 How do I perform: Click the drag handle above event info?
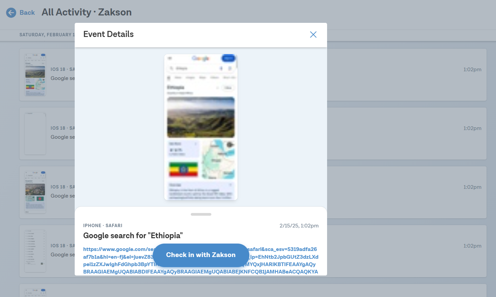pos(201,214)
